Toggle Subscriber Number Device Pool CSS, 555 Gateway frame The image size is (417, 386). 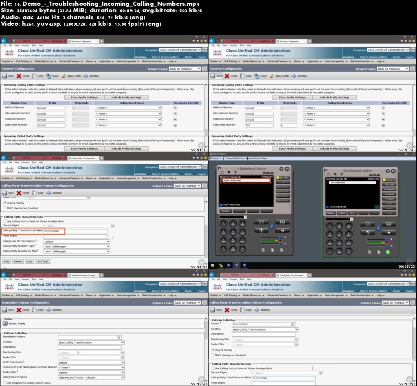pyautogui.click(x=383, y=125)
